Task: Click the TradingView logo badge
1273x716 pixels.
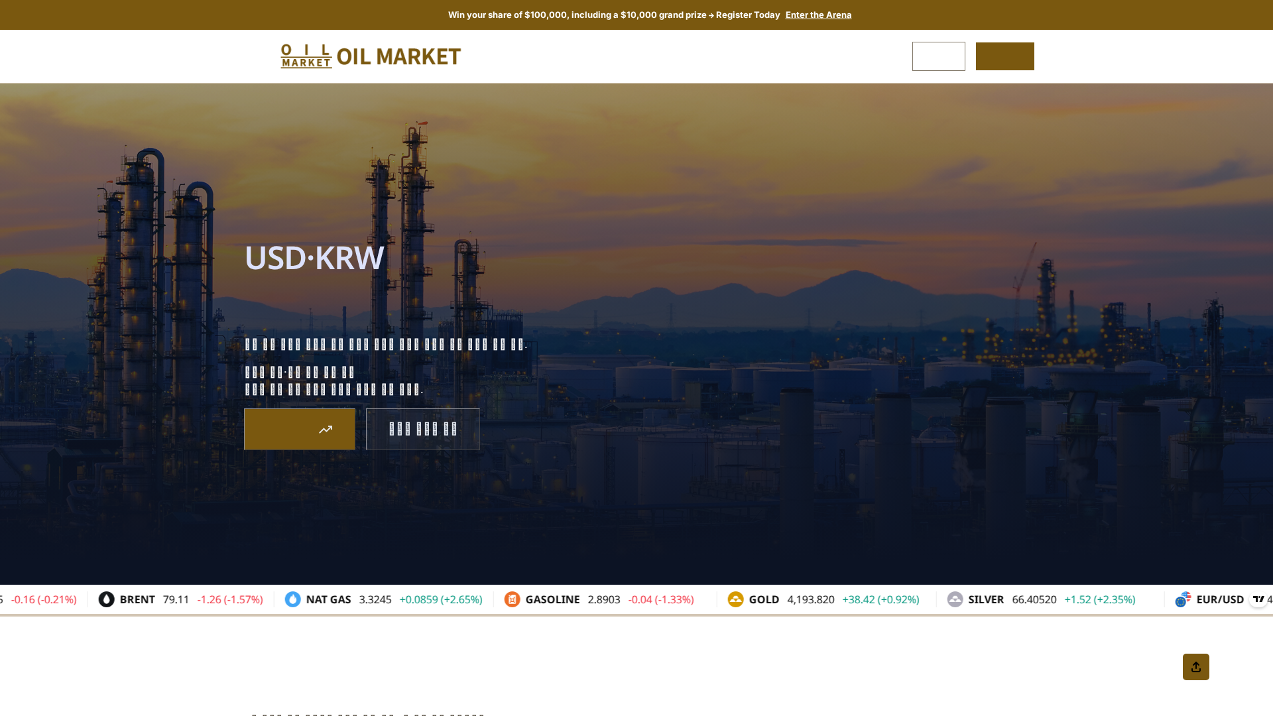Action: click(1258, 599)
